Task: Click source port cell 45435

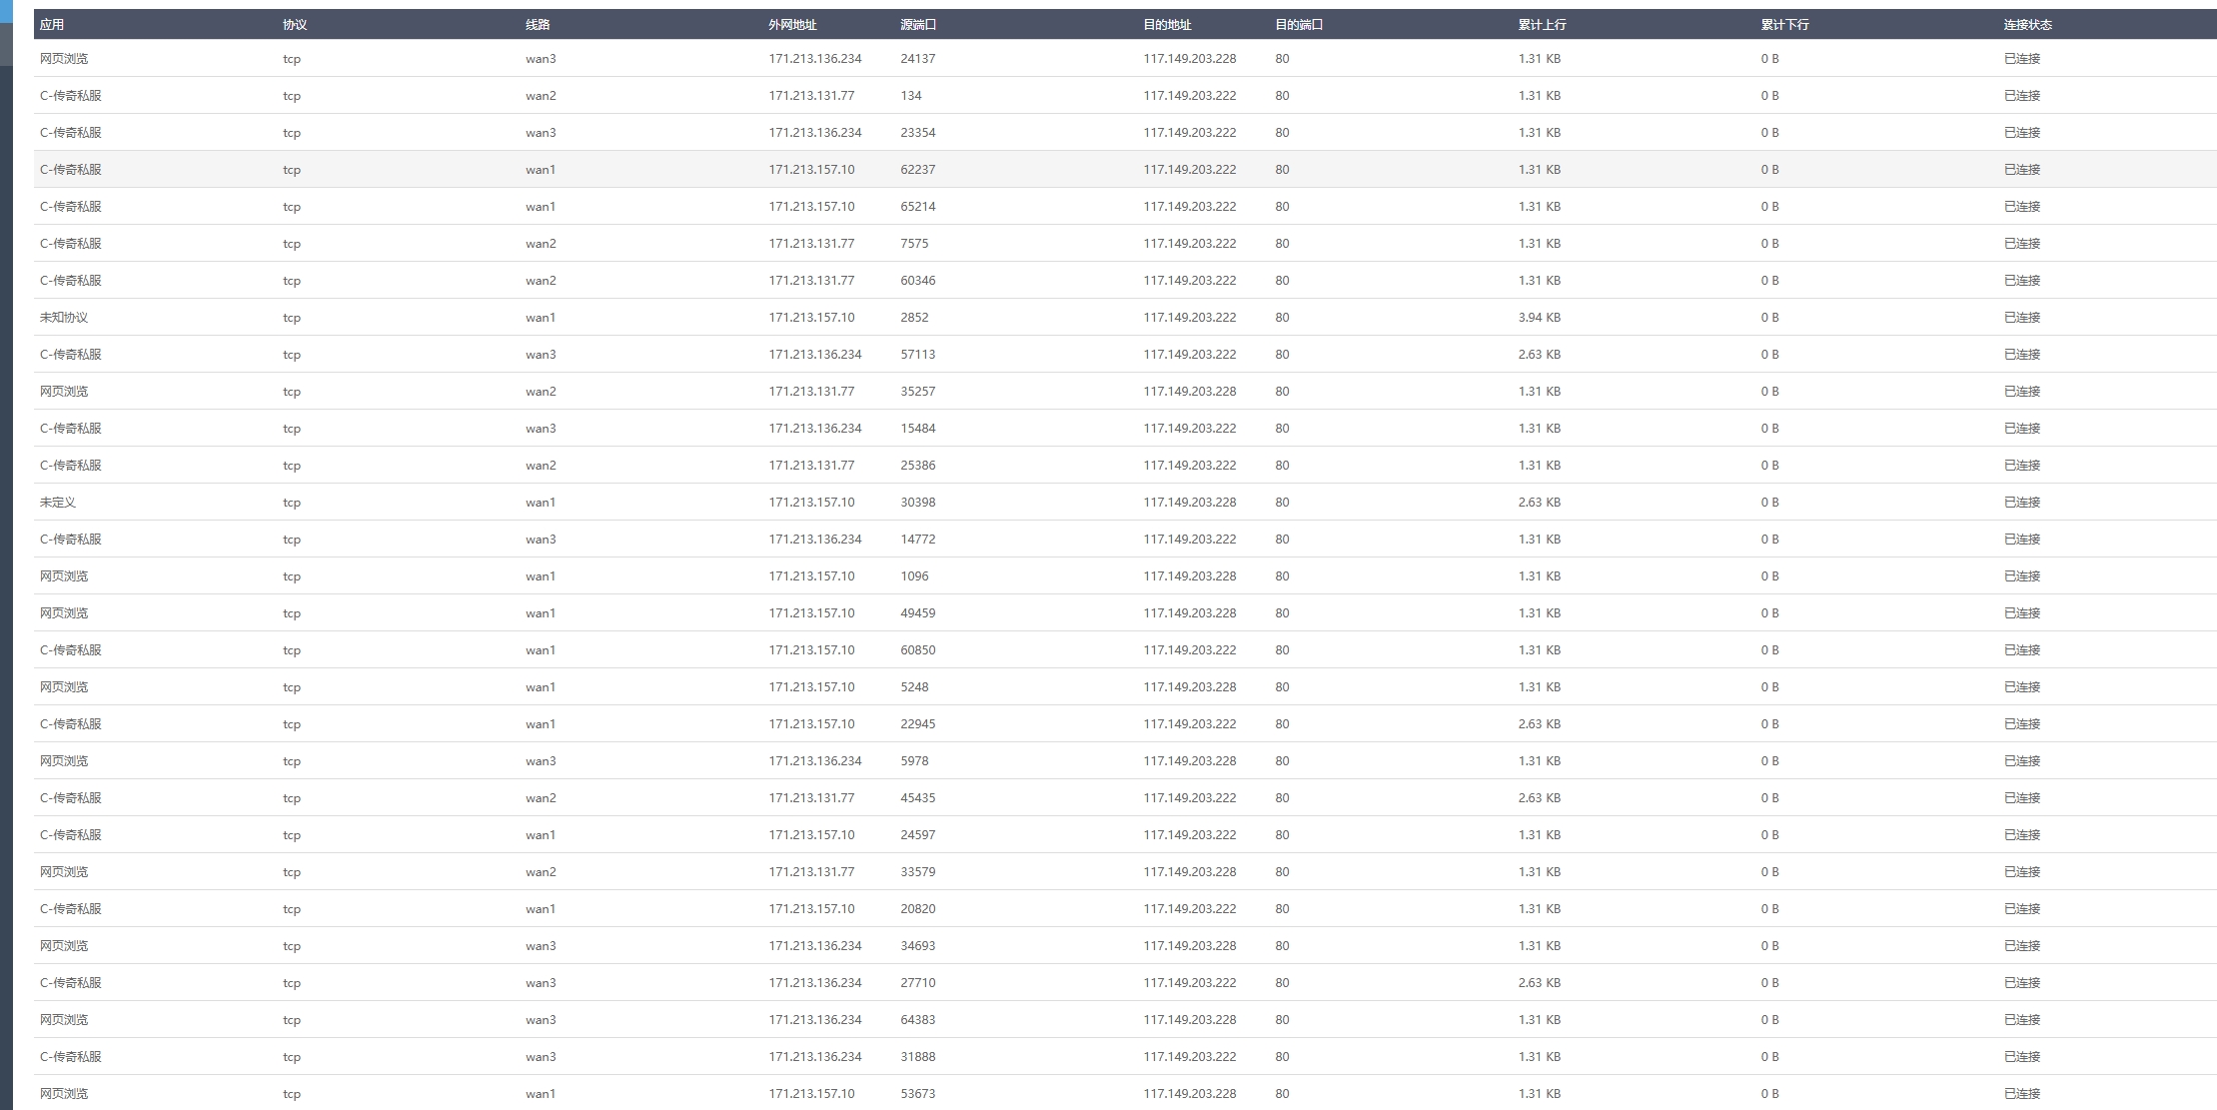Action: [x=917, y=798]
